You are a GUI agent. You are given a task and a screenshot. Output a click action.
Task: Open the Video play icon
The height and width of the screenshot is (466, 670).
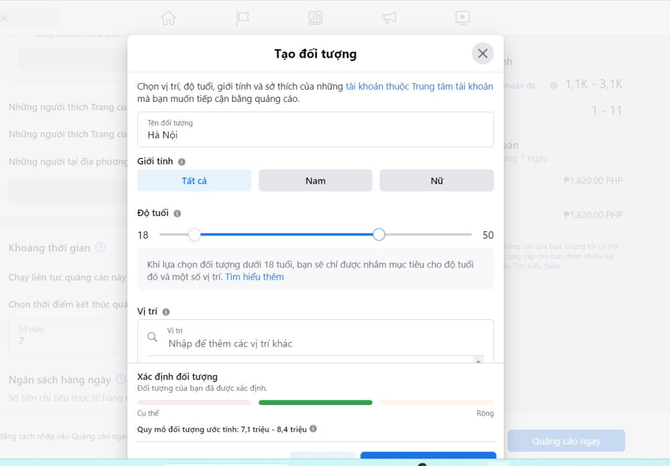point(462,17)
